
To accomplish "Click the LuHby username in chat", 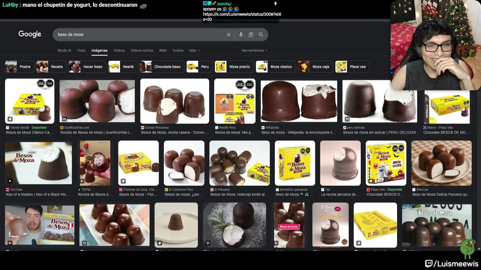I will click(10, 5).
